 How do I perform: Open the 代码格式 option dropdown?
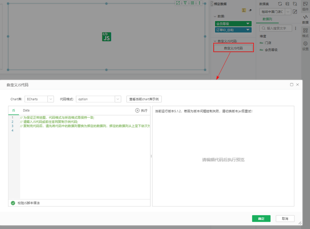[118, 99]
